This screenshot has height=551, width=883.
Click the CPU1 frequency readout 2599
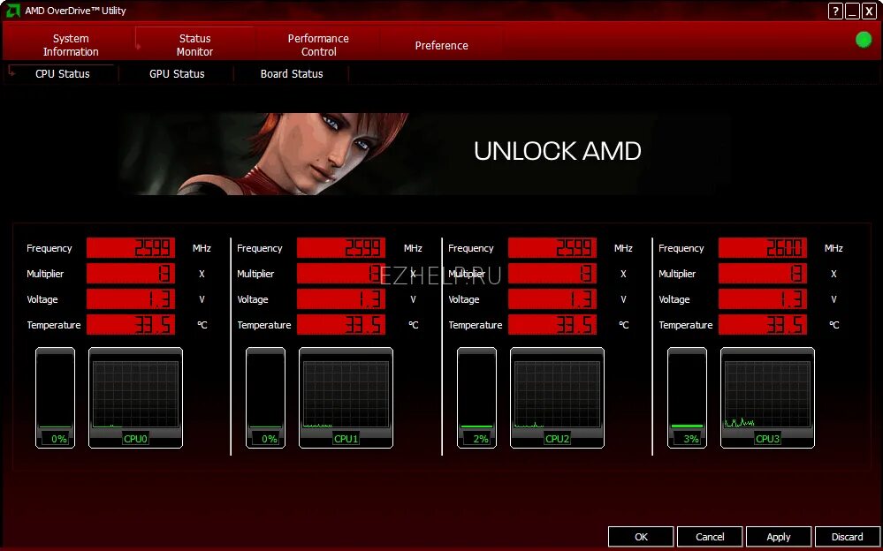[341, 247]
